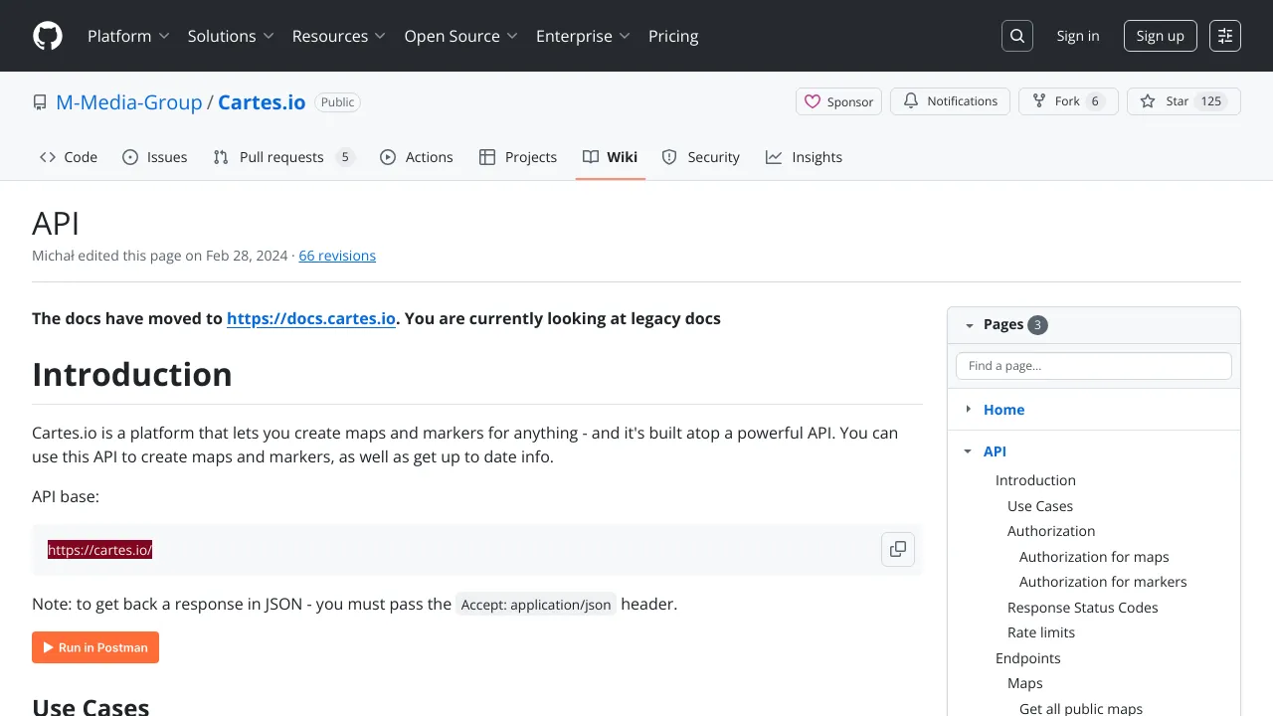
Task: Click the Wiki tab's book icon
Action: coord(591,157)
